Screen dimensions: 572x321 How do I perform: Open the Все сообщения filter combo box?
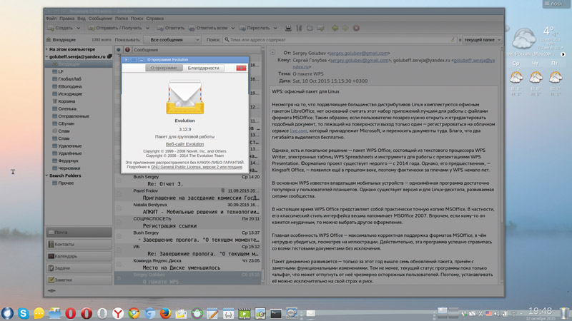[x=172, y=40]
